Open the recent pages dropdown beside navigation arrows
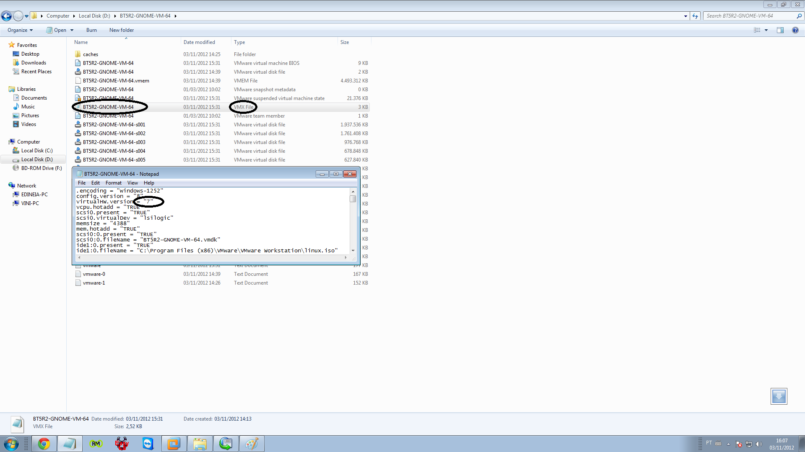The height and width of the screenshot is (452, 805). tap(26, 16)
